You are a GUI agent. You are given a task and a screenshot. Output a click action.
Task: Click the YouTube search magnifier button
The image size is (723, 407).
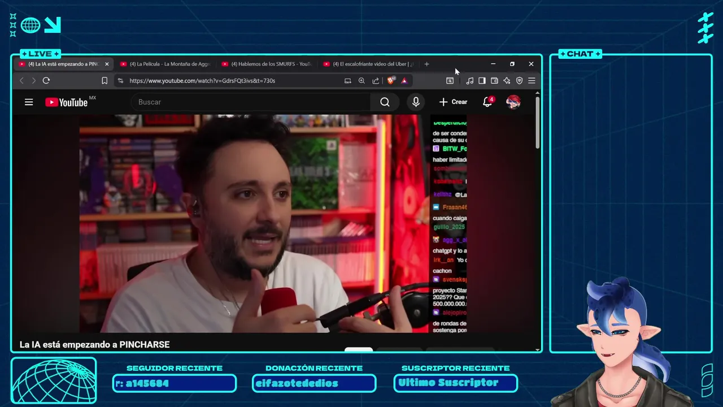[x=385, y=102]
